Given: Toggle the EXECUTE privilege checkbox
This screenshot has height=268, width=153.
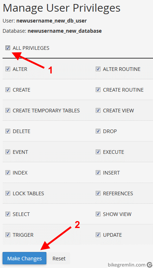Looking at the screenshot, I should (x=98, y=152).
